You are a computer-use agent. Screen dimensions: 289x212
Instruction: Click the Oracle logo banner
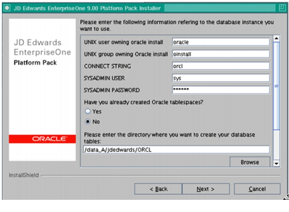[x=42, y=139]
